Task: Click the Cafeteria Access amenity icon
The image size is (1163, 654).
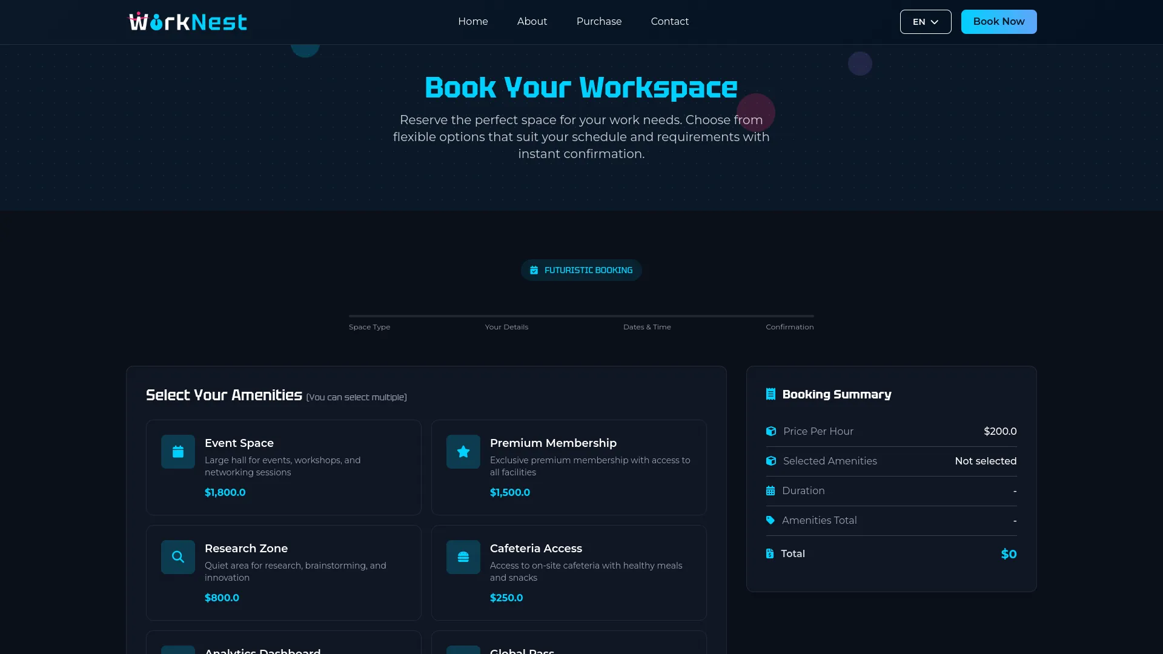Action: [463, 557]
